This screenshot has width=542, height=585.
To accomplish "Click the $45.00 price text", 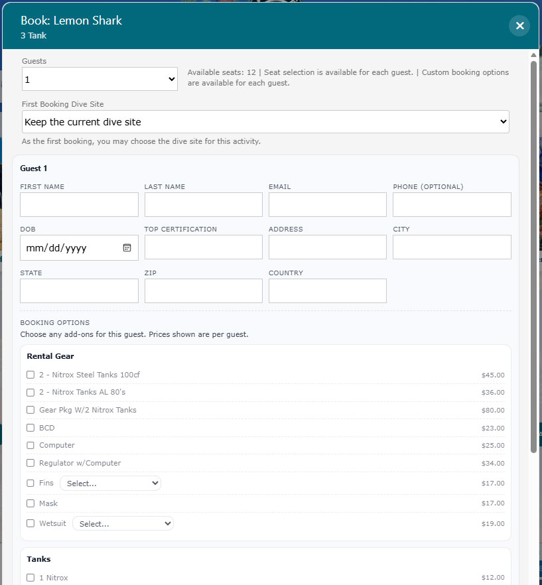I will (x=493, y=375).
